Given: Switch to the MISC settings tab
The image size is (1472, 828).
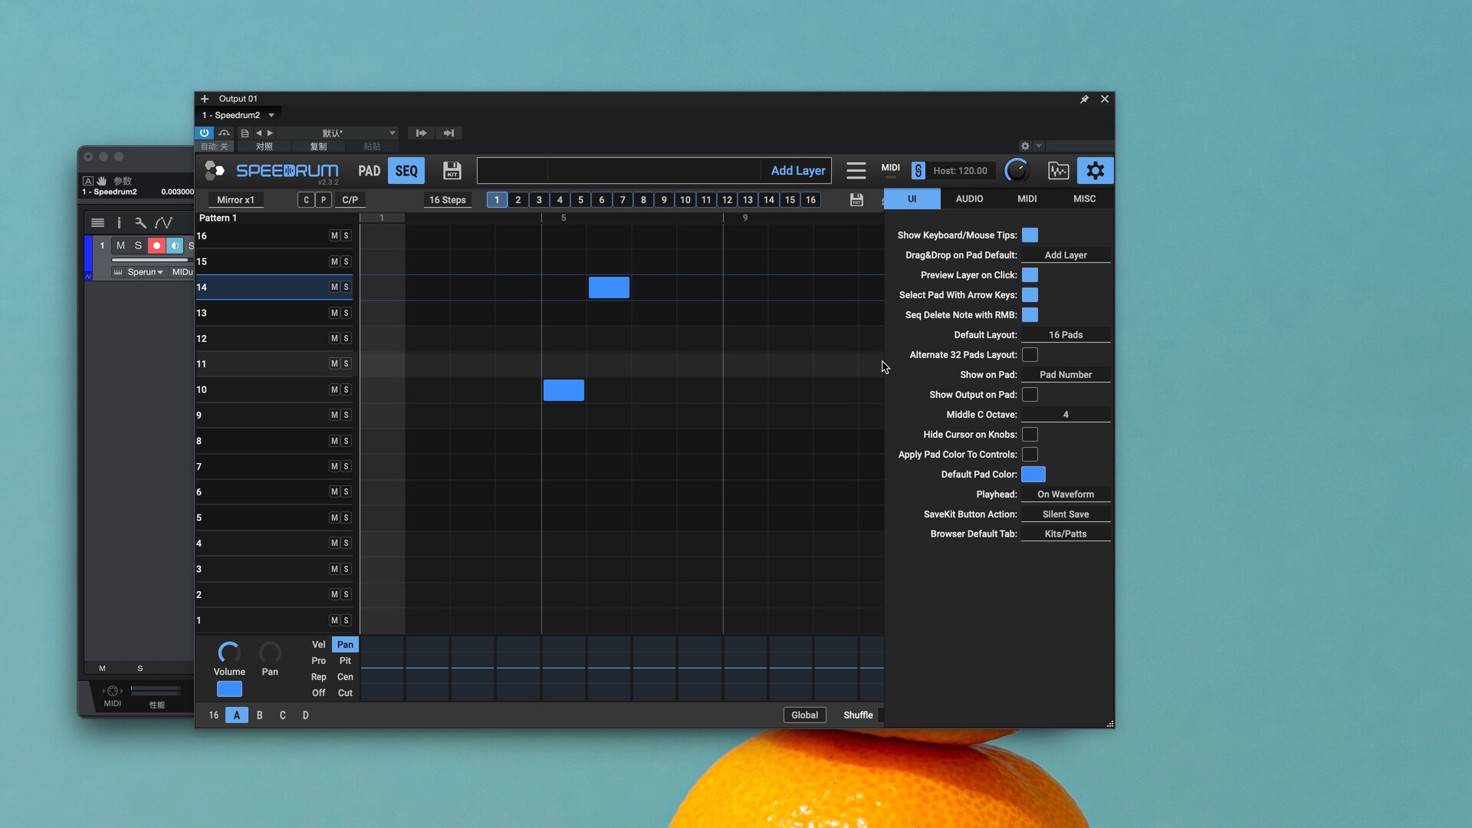Looking at the screenshot, I should (x=1084, y=199).
